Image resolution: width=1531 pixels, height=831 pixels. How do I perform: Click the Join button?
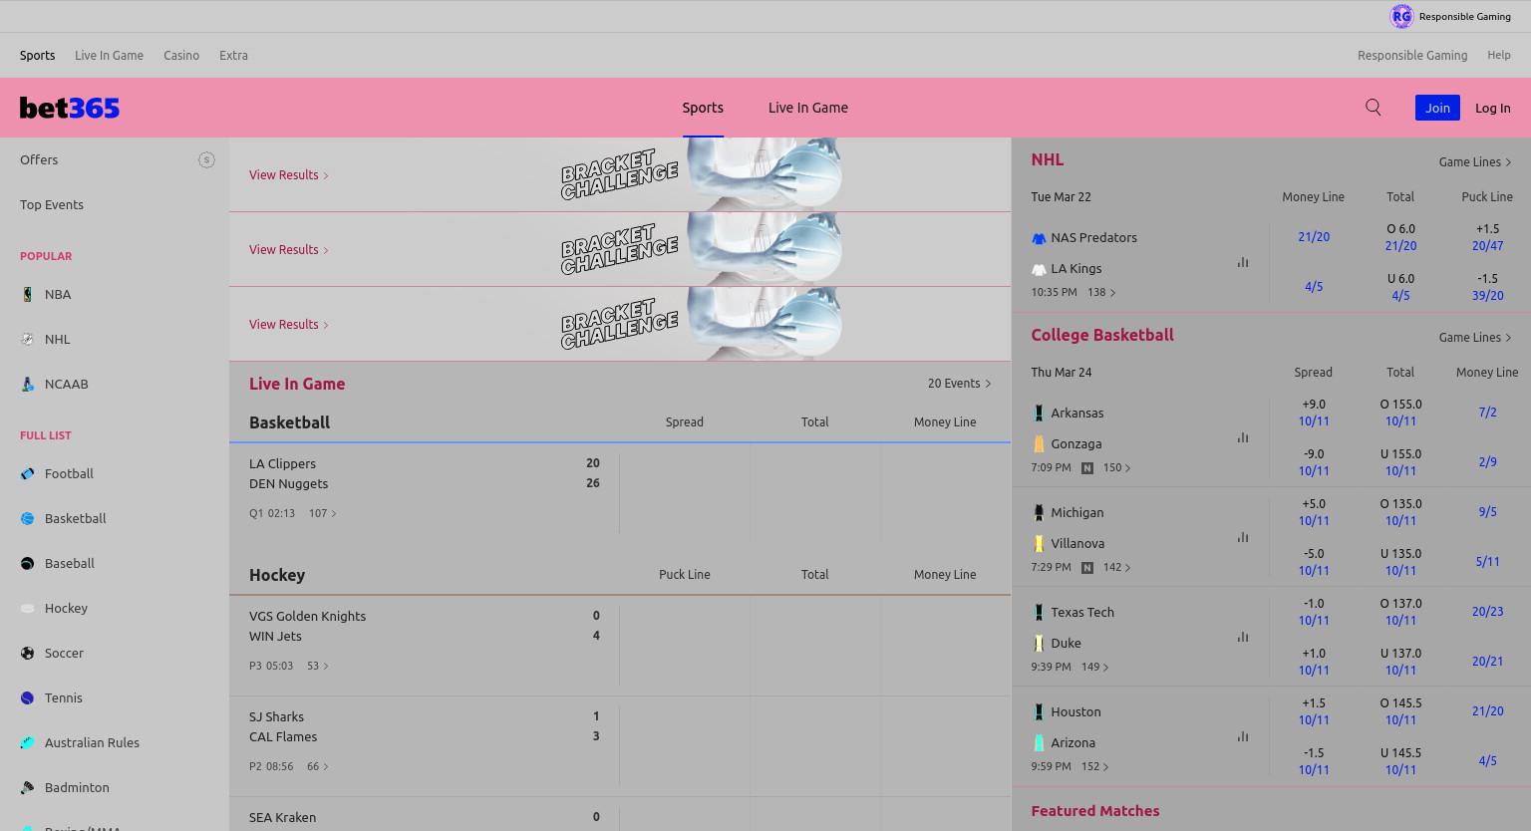pyautogui.click(x=1437, y=108)
